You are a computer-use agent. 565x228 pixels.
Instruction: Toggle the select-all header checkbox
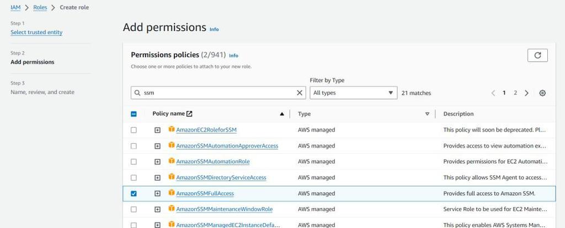134,114
